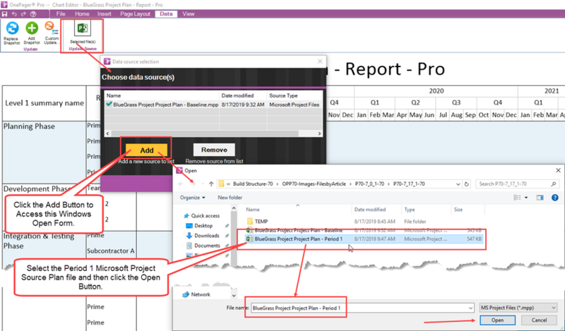
Task: Click the Save icon in quick access toolbar
Action: coord(5,14)
